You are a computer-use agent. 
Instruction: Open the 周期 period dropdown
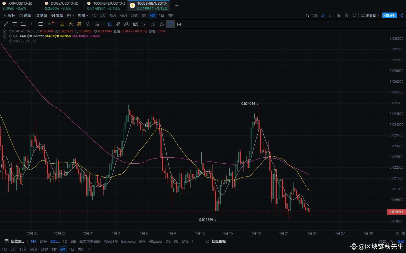click(83, 16)
